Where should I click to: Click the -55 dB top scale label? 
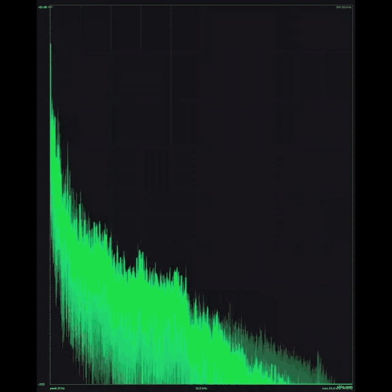(x=42, y=7)
